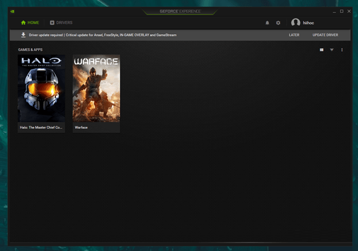The width and height of the screenshot is (358, 251).
Task: Open the three-dot more options menu
Action: (x=342, y=50)
